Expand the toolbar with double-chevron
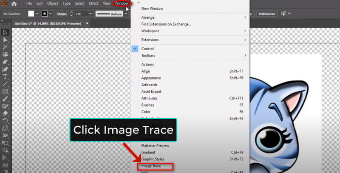 [x=2, y=21]
